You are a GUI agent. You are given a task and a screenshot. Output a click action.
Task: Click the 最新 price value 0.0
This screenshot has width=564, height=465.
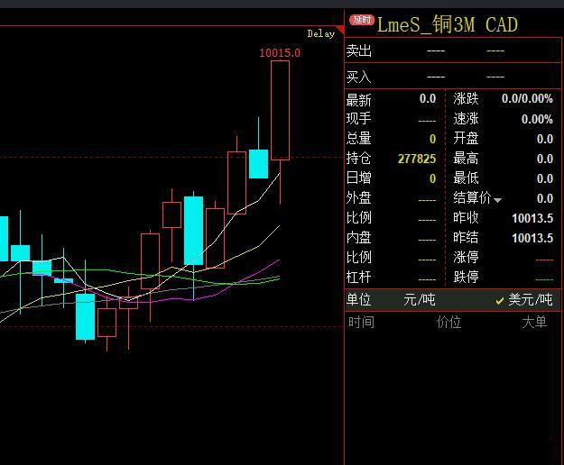(x=428, y=98)
